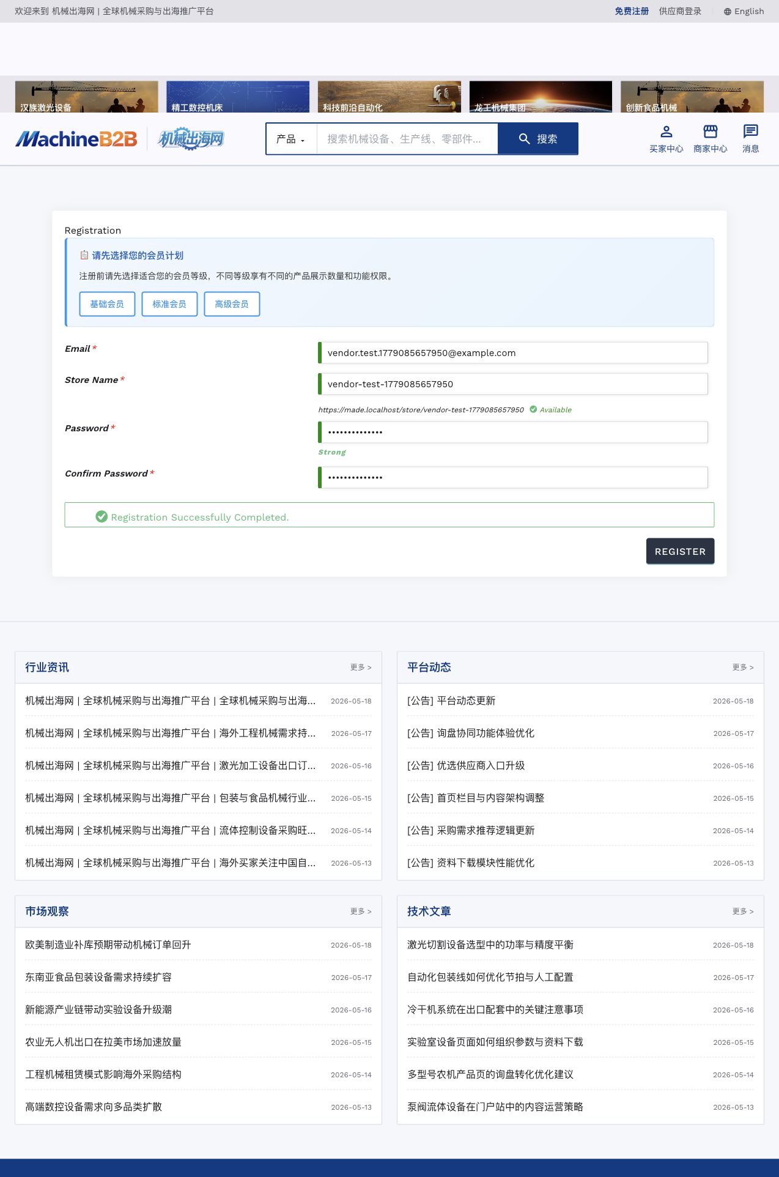Click 免费注册 in the top bar
This screenshot has height=1177, width=779.
[632, 11]
